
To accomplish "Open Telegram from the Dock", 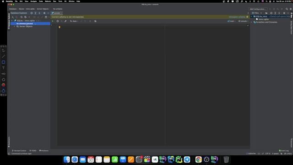I will tap(187, 159).
